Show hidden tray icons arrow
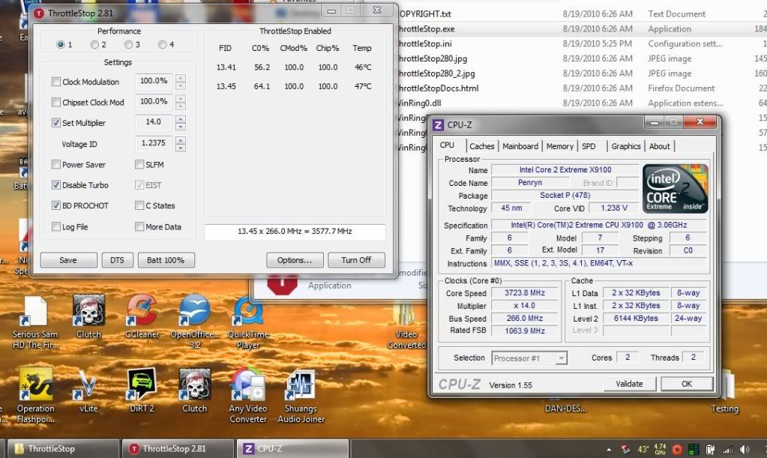Screen dimensions: 767x458 pyautogui.click(x=609, y=449)
